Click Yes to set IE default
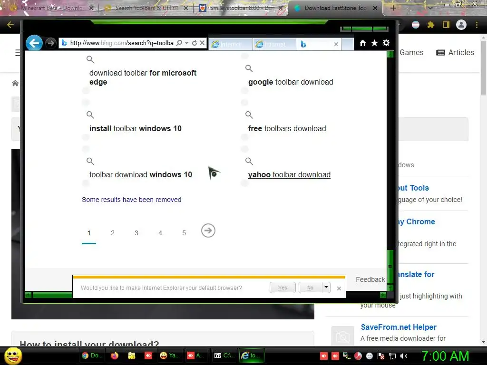Viewport: 487px width, 365px height. (282, 288)
